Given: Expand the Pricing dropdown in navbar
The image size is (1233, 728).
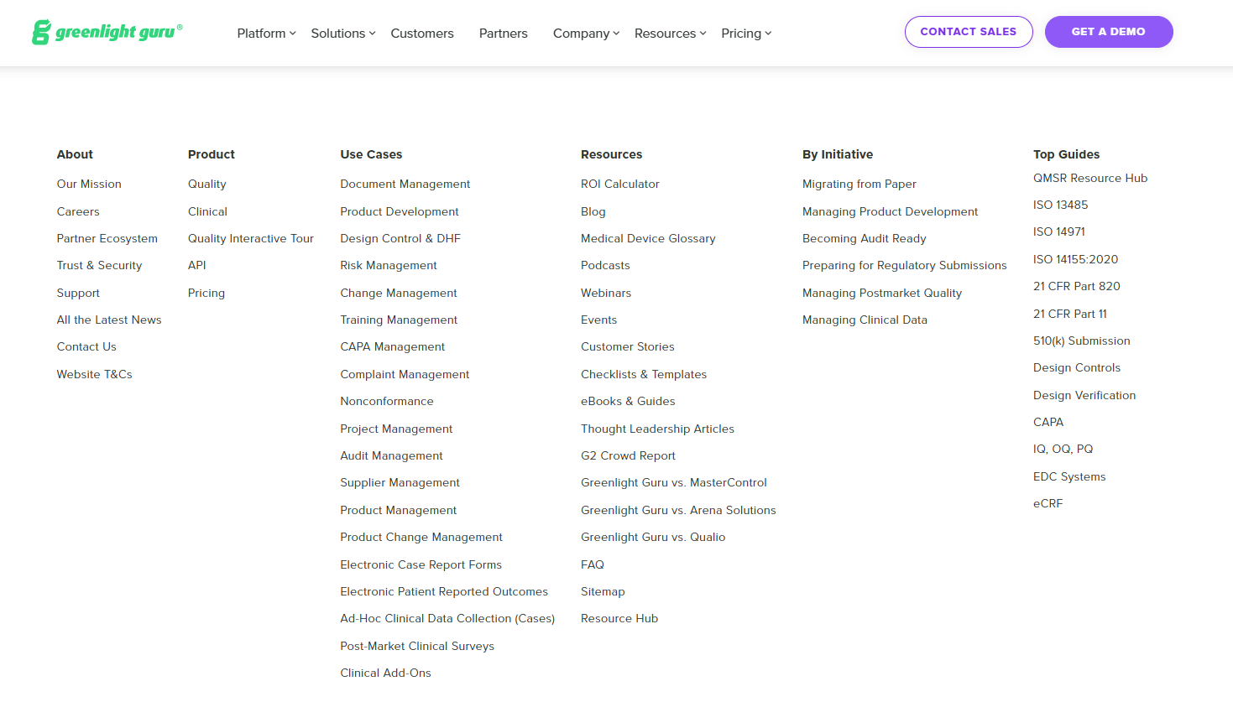Looking at the screenshot, I should pyautogui.click(x=746, y=34).
